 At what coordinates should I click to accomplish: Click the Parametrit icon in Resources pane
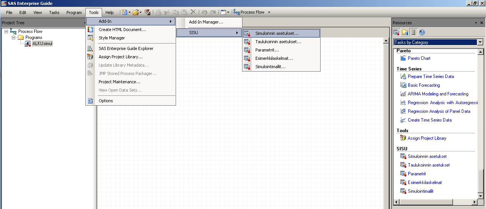point(403,174)
